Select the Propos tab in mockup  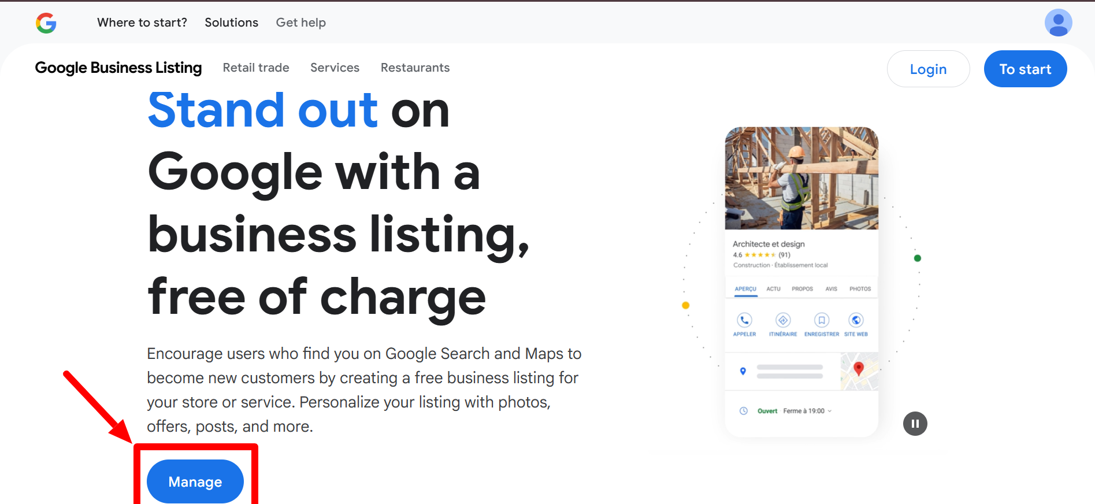click(x=802, y=289)
